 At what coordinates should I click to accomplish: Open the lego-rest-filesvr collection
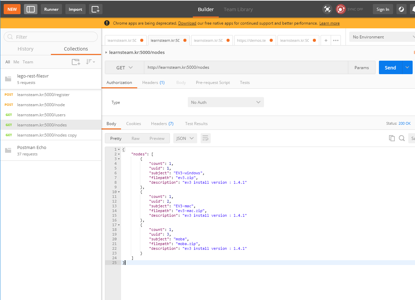[33, 79]
